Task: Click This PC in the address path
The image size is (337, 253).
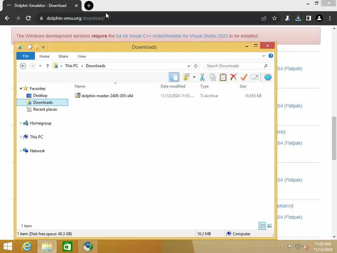Action: (x=71, y=66)
